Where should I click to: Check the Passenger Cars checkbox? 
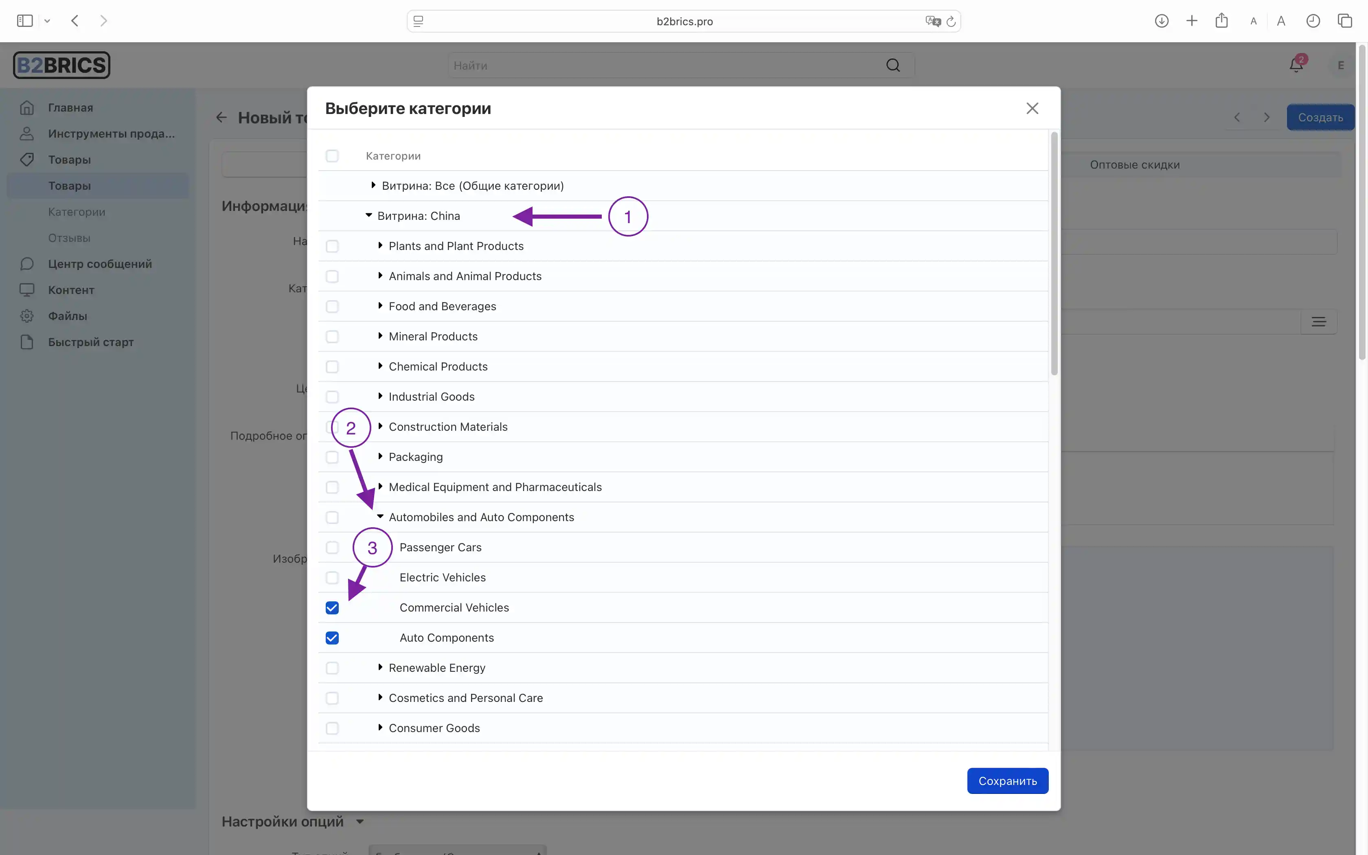(332, 547)
